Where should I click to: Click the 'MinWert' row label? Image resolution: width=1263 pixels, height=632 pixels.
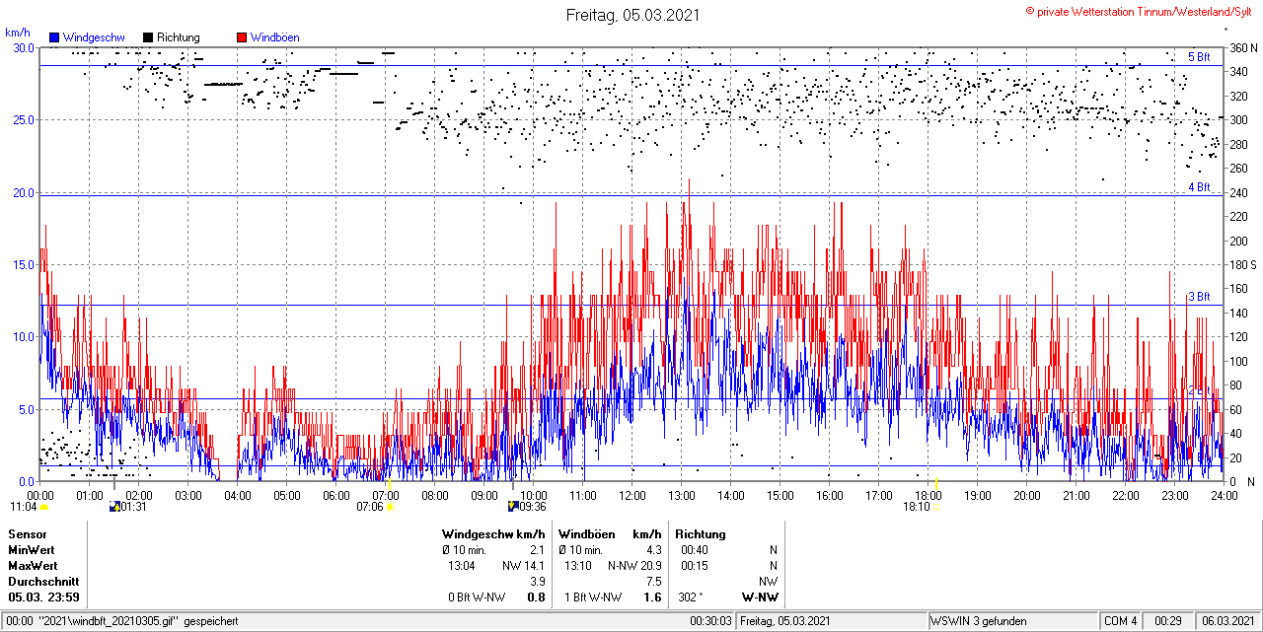32,550
